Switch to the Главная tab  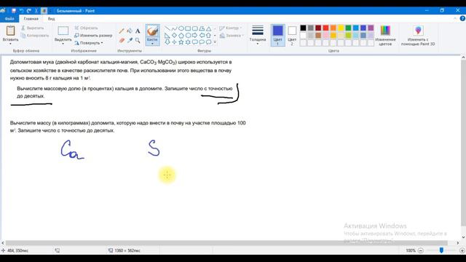coord(31,19)
